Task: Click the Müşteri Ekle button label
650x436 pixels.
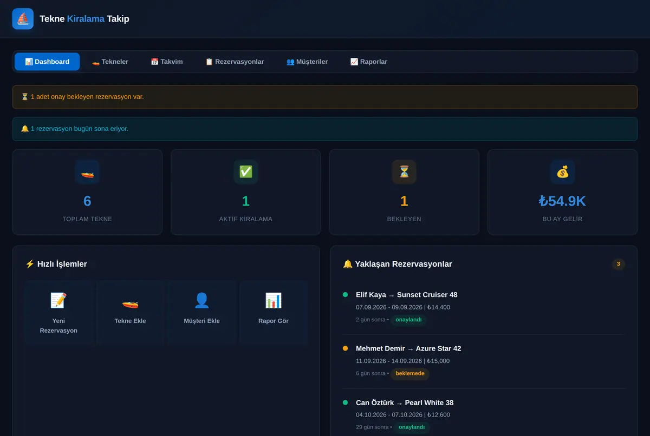Action: [x=202, y=321]
